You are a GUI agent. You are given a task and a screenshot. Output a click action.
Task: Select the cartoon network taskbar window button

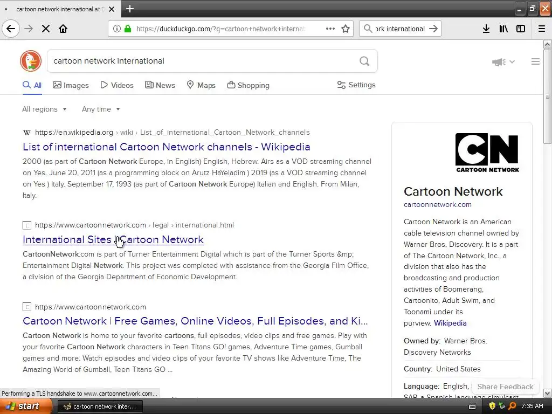pyautogui.click(x=100, y=406)
